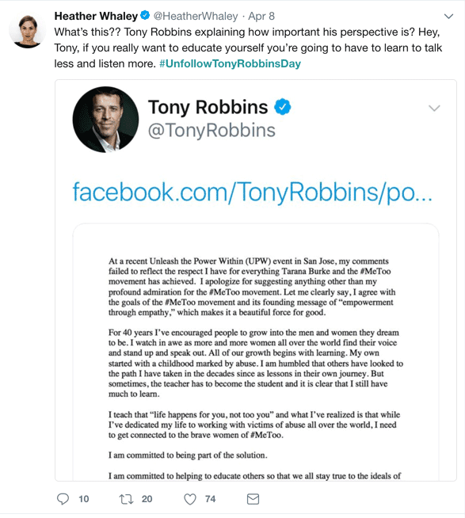This screenshot has width=465, height=518.
Task: View the 20 retweets count
Action: pyautogui.click(x=147, y=499)
